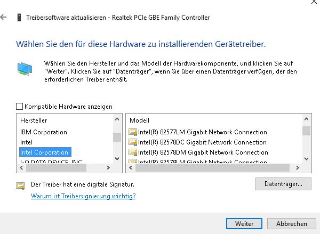The height and width of the screenshot is (234, 320).
Task: Click Modell list scroll up arrow
Action: tap(306, 119)
